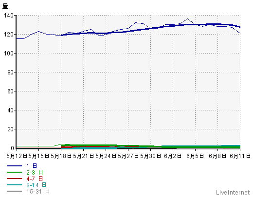Click the blue 1 日 legend line
Screen dimensions: 253x197
pos(14,166)
